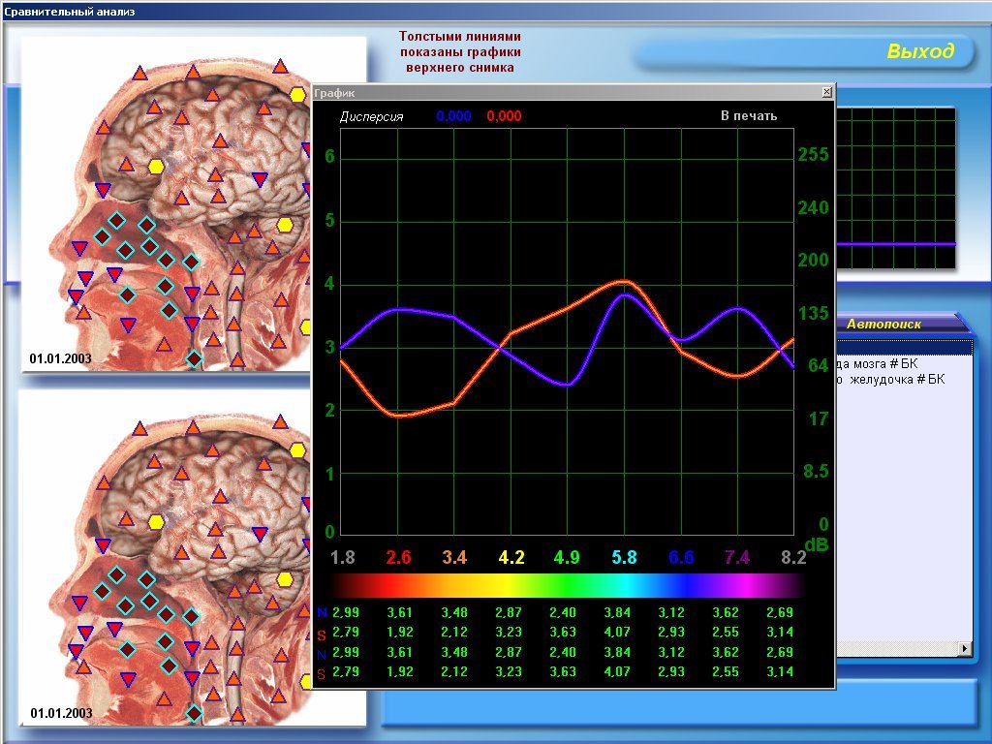This screenshot has height=744, width=992.
Task: Click the rainbow color spectrum bar
Action: click(568, 586)
